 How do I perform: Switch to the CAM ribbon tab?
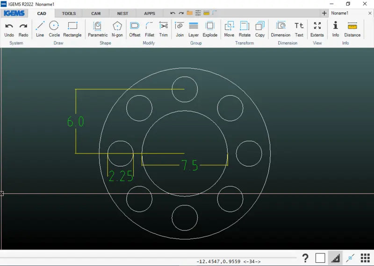[x=96, y=14]
